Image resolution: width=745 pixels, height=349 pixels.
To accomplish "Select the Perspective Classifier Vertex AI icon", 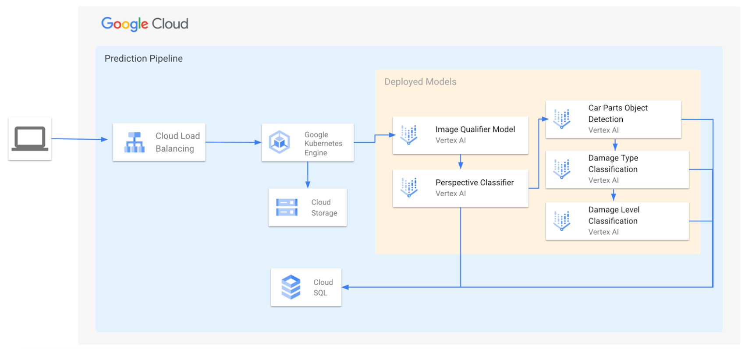I will pyautogui.click(x=409, y=188).
